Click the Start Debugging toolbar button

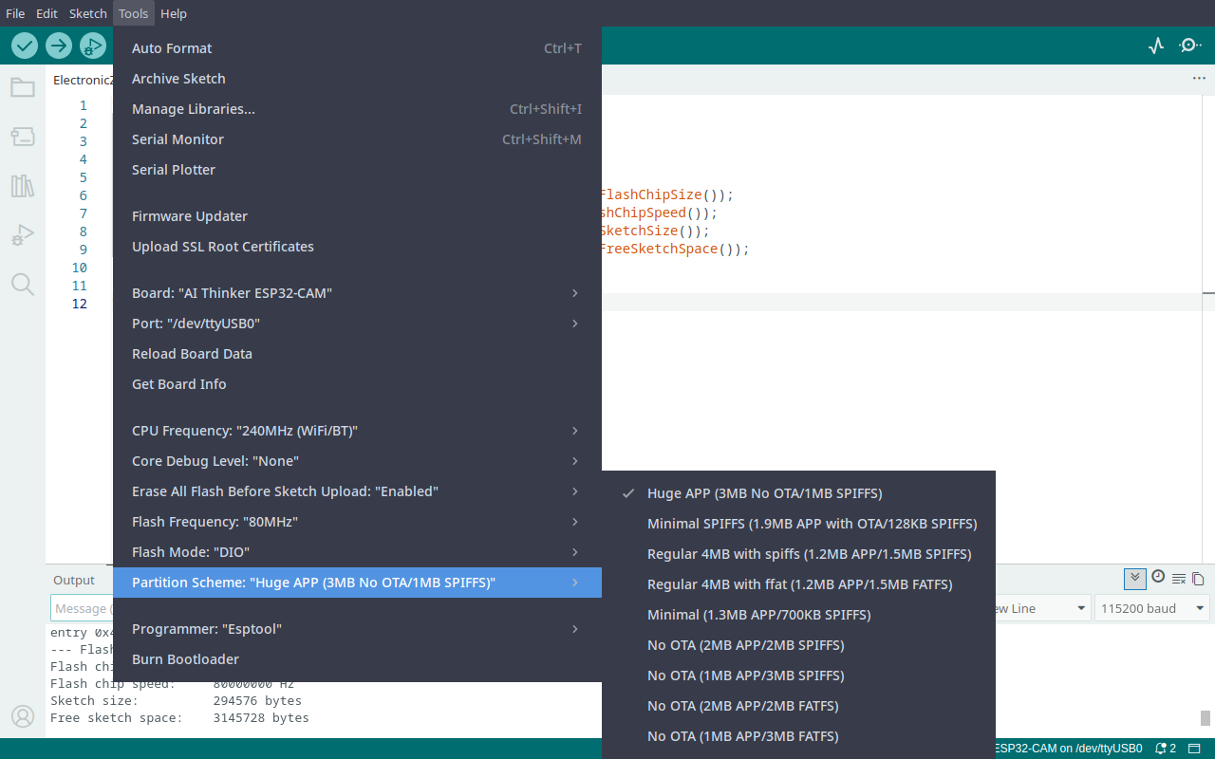click(x=93, y=45)
